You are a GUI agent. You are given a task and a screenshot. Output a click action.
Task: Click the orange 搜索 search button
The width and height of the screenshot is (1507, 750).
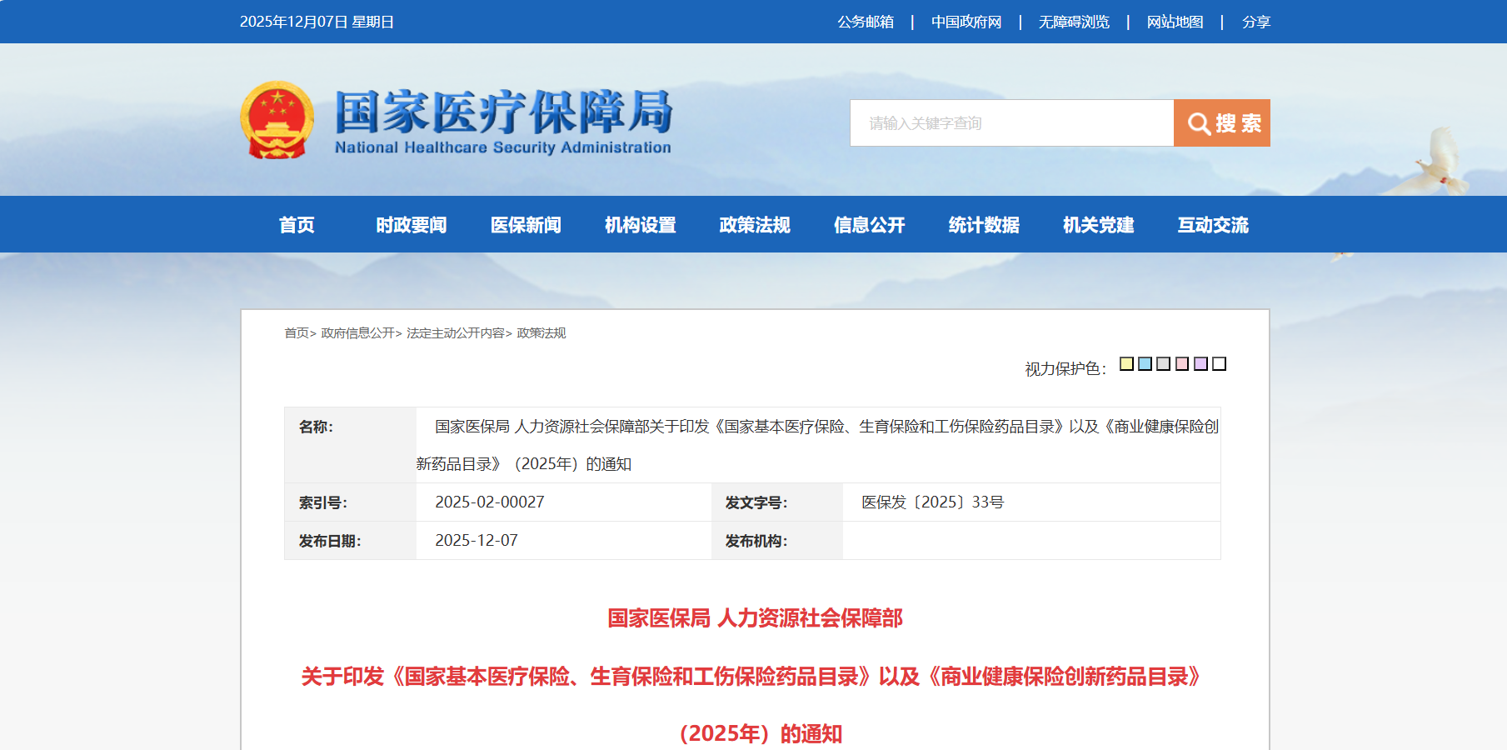pyautogui.click(x=1221, y=123)
